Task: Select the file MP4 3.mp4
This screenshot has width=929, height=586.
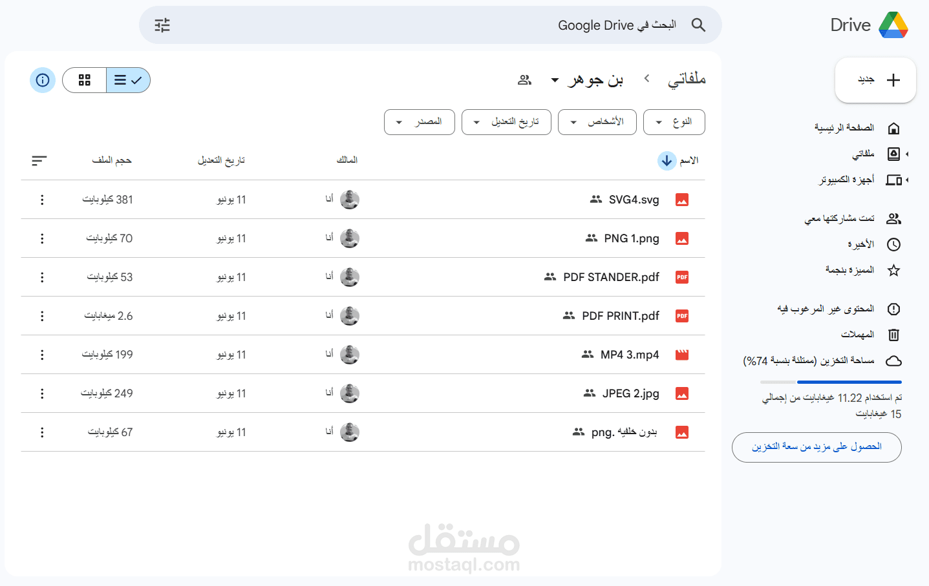Action: click(363, 355)
